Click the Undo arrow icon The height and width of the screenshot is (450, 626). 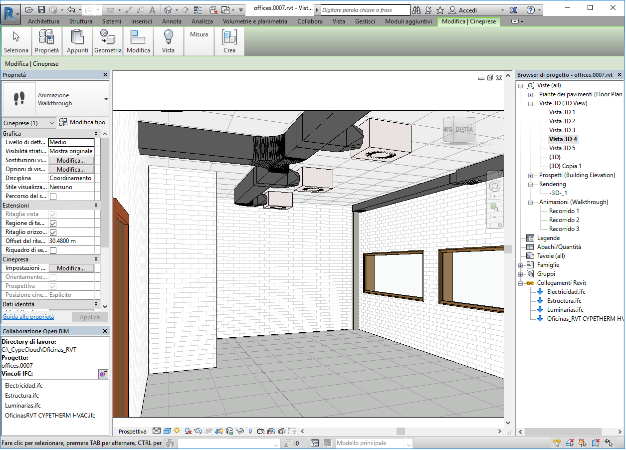(71, 10)
